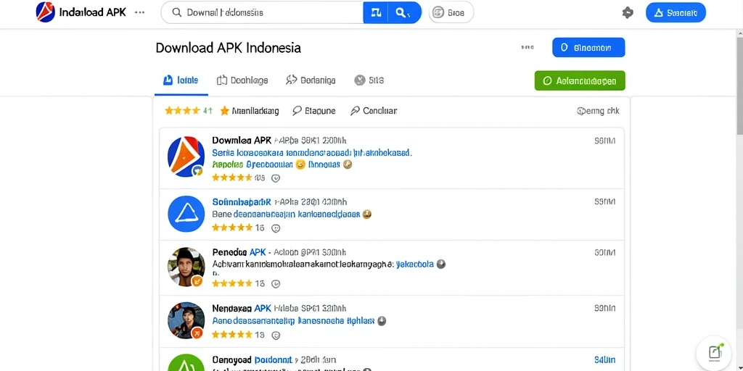Open the blue triangle Sofinnhapadk app icon
This screenshot has width=743, height=371.
click(x=186, y=214)
